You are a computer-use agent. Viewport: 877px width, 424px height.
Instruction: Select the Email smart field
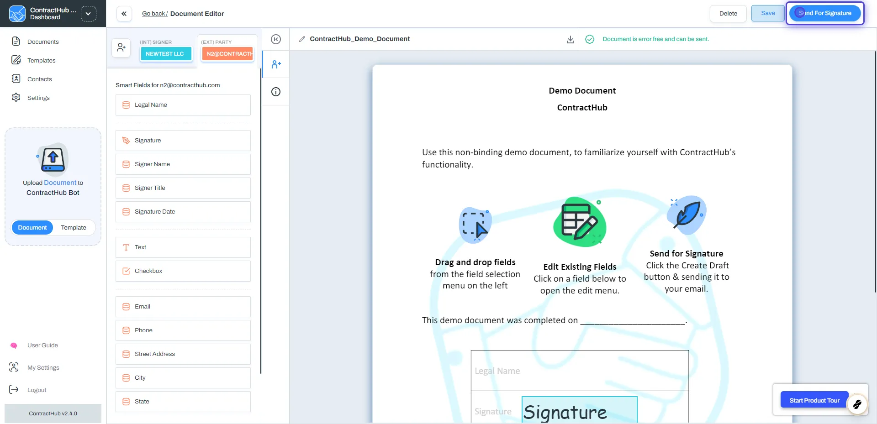[x=183, y=307]
